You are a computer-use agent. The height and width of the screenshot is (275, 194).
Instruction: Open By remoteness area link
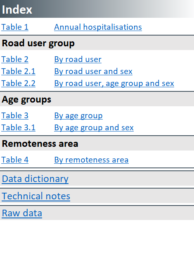point(91,160)
